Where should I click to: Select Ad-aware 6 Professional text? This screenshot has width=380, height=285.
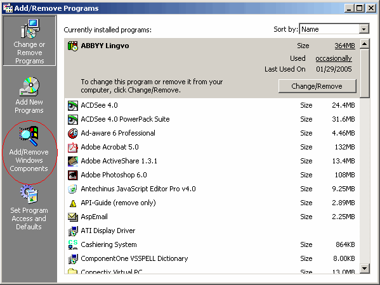pos(118,133)
